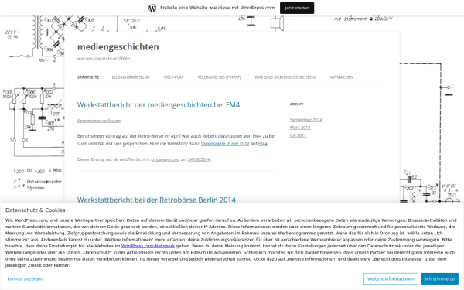Viewport: 464px width, 290px height.
Task: Open the 'September 2014' archive link
Action: tap(306, 120)
